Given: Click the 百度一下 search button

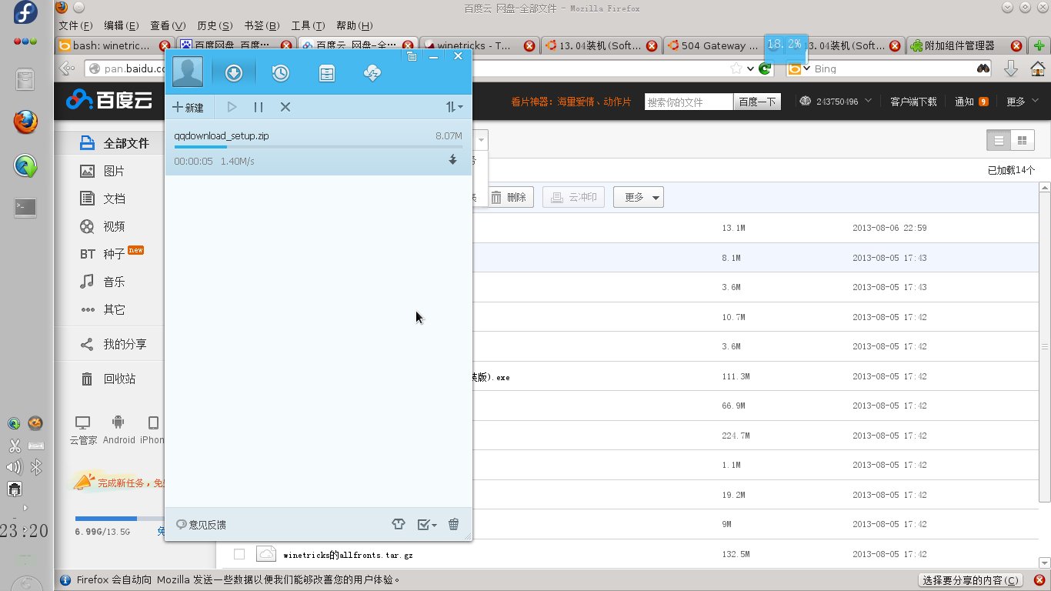Looking at the screenshot, I should 757,102.
